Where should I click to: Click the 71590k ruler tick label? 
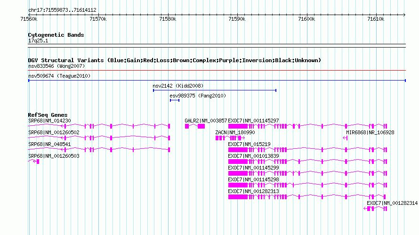pyautogui.click(x=237, y=19)
